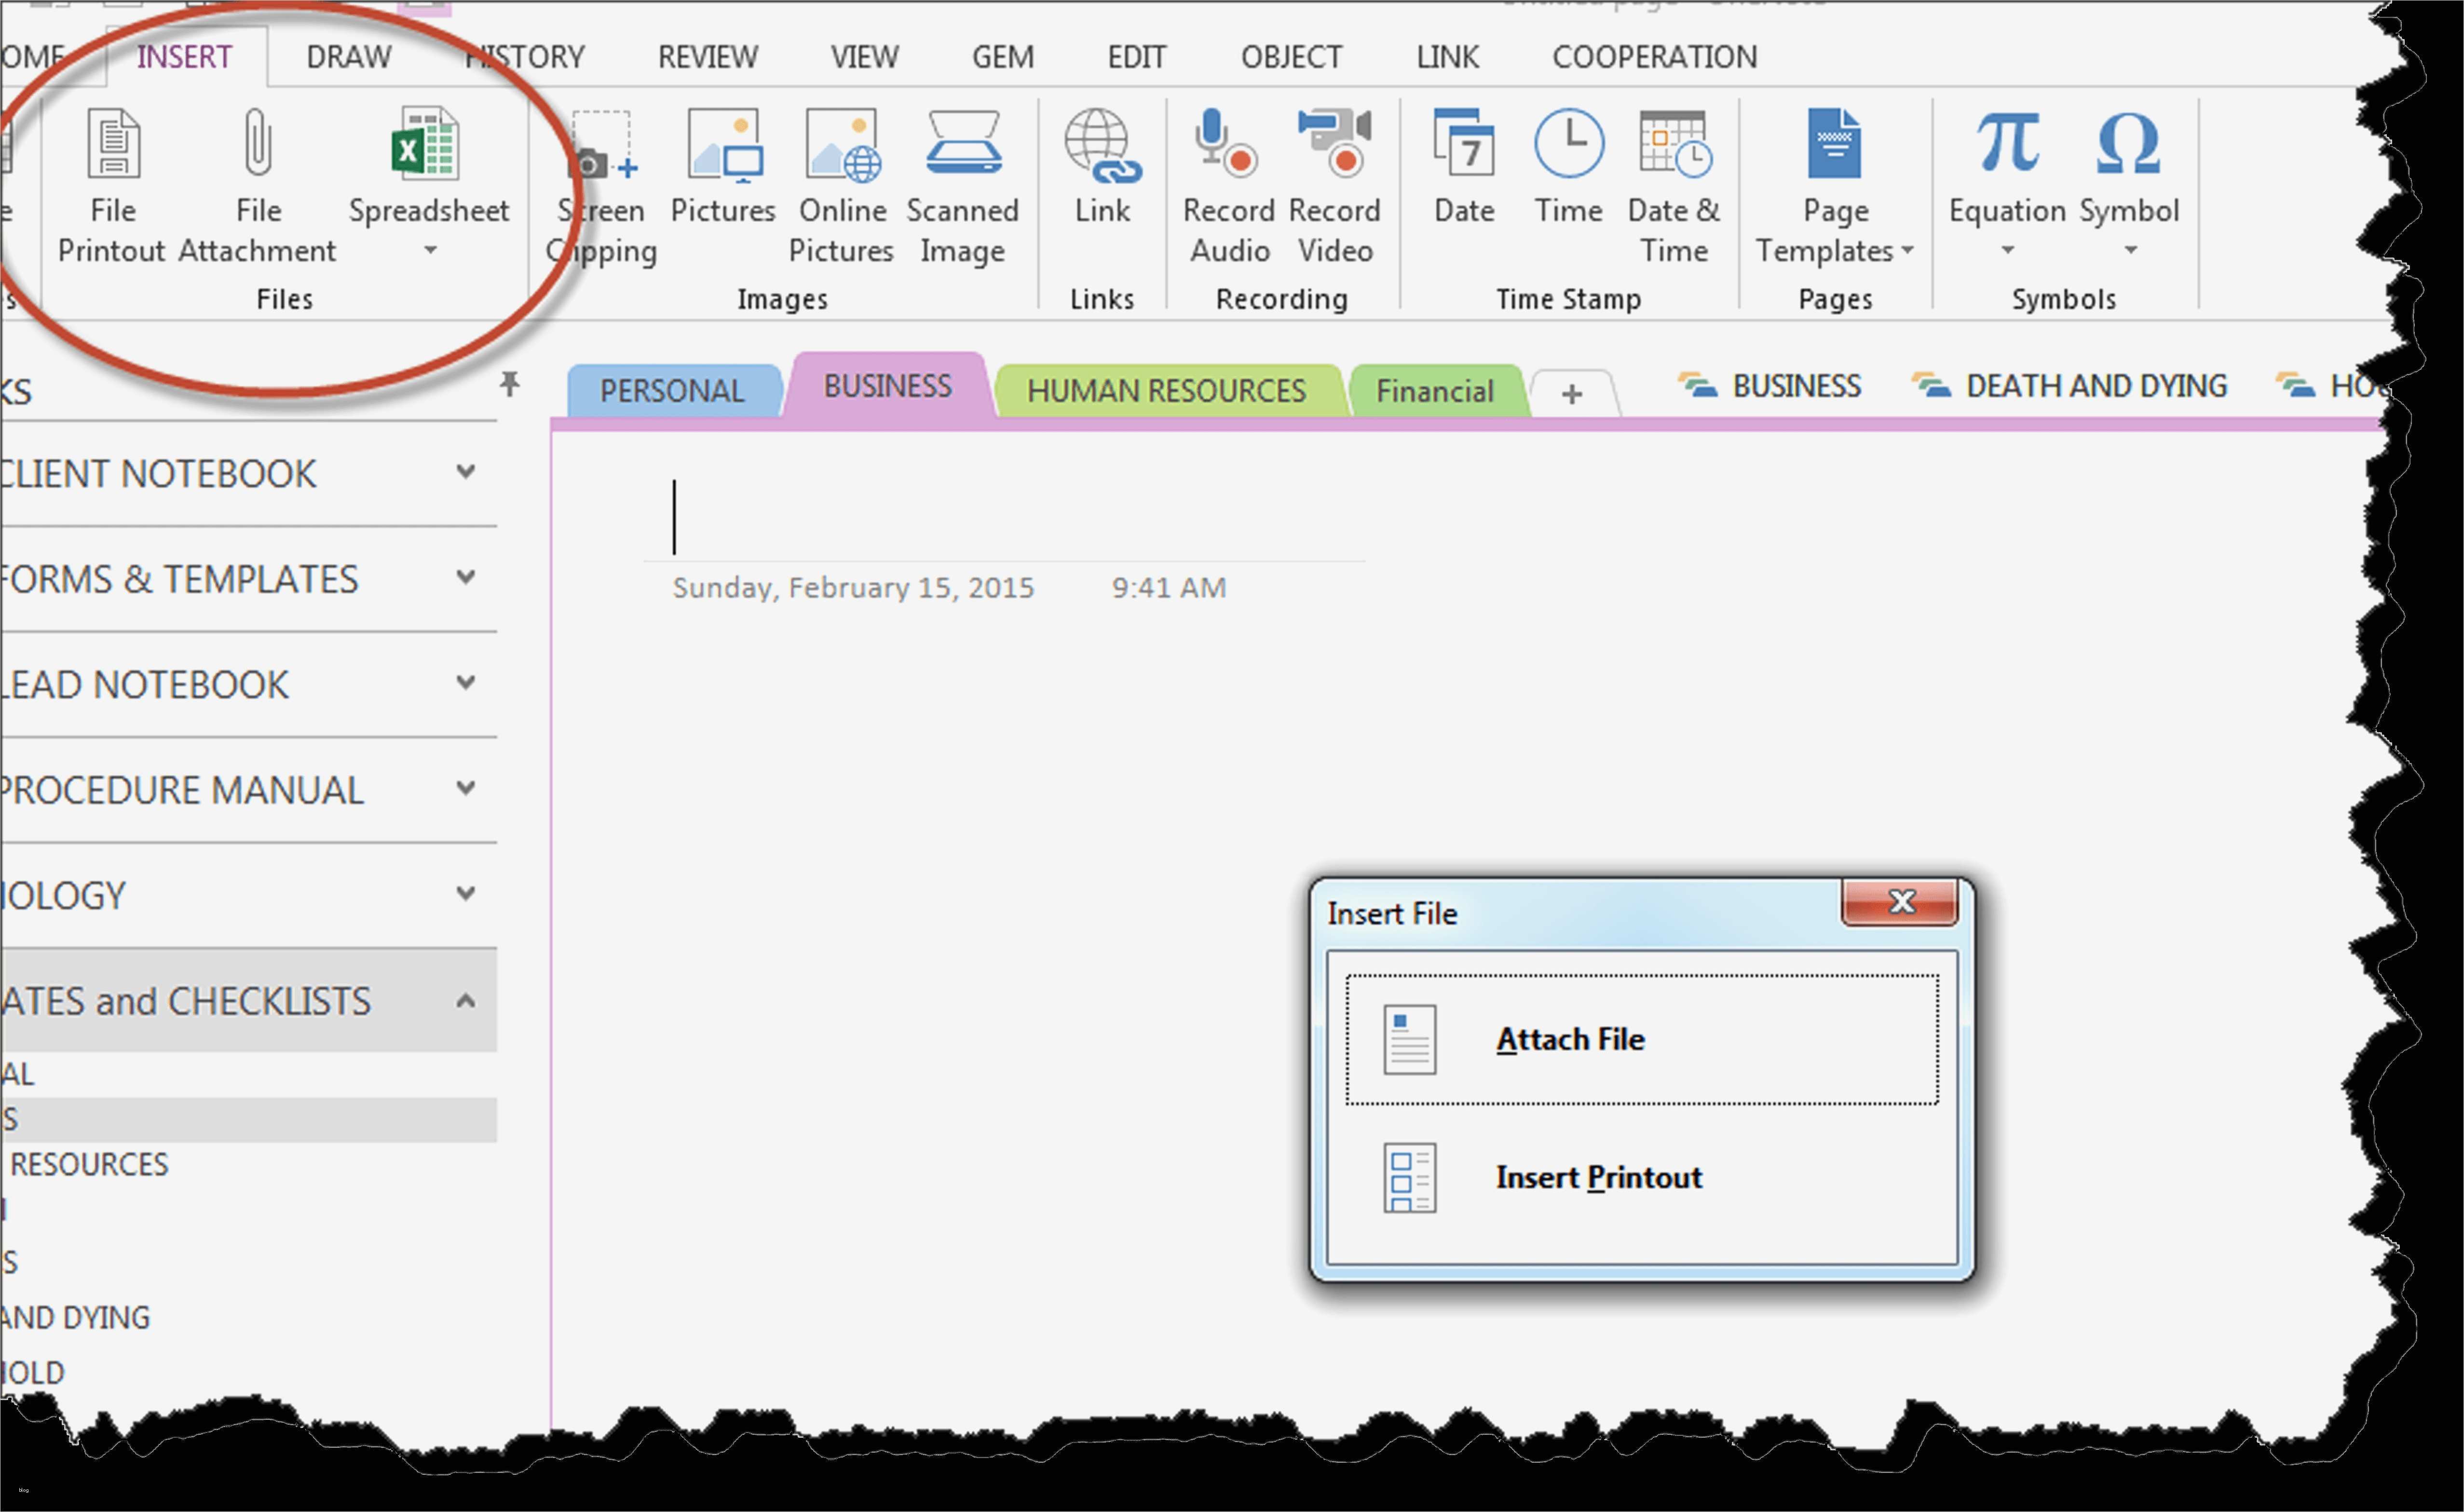Expand the PROCEDURE MANUAL notebook
This screenshot has width=2464, height=1512.
465,788
